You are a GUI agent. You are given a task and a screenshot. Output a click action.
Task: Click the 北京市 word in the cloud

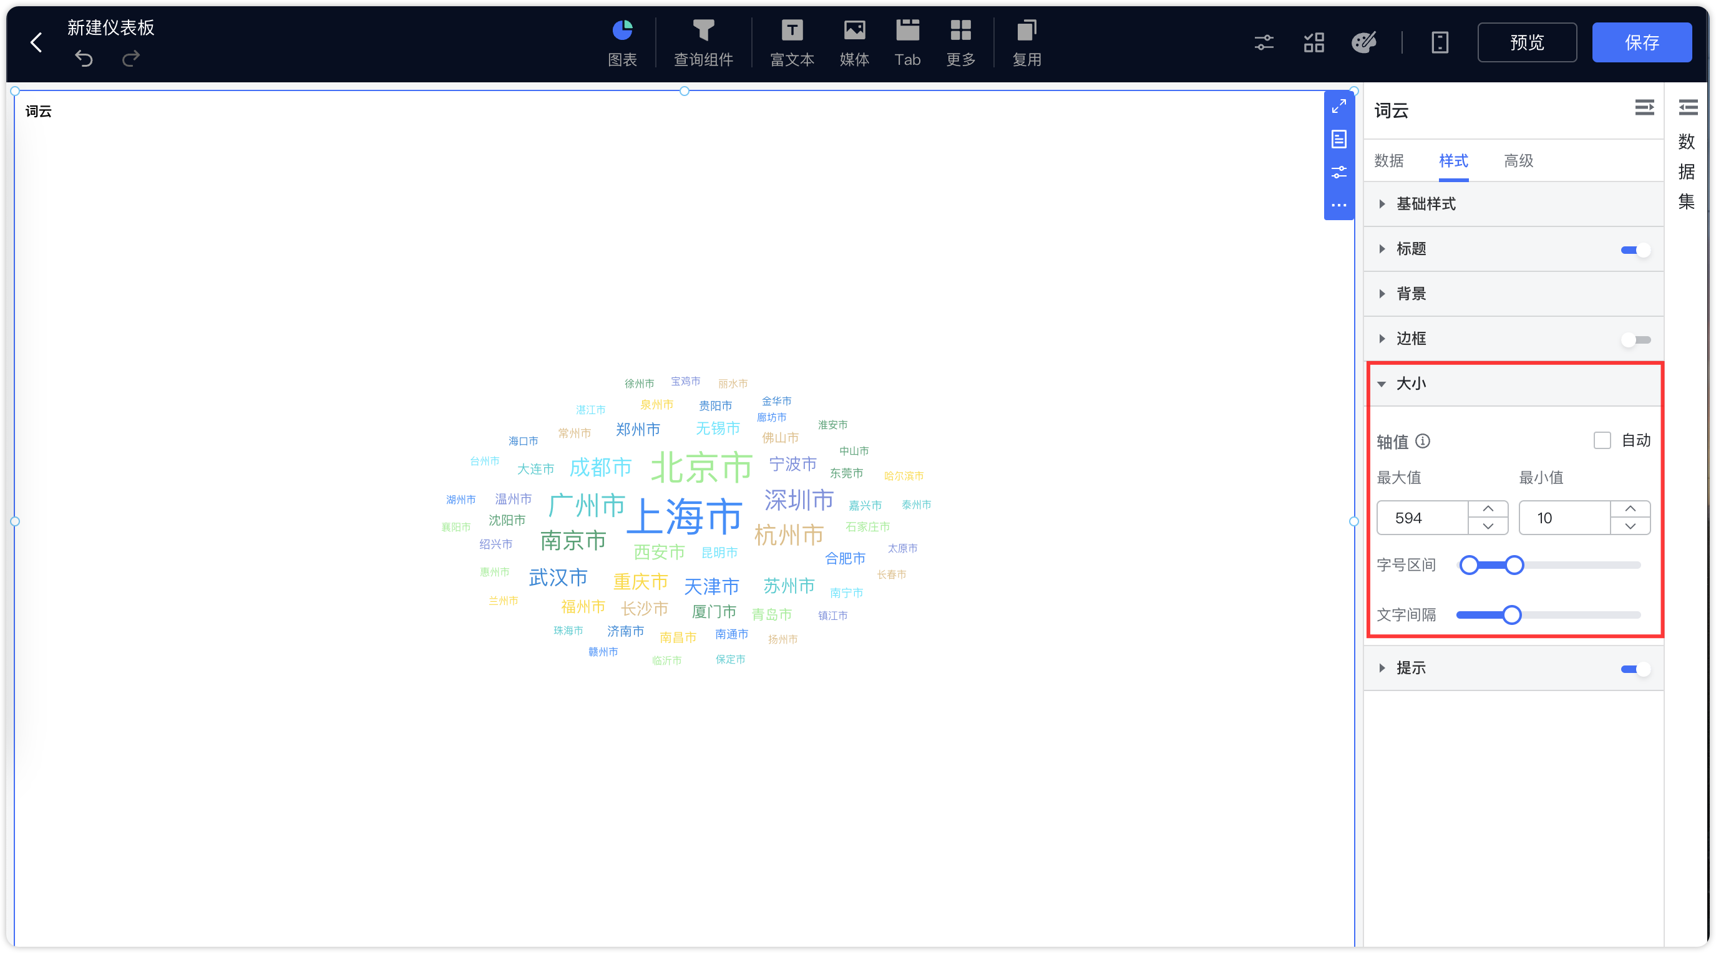click(701, 467)
